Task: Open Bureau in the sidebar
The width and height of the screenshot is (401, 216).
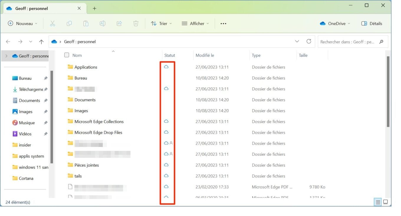Action: coord(25,78)
